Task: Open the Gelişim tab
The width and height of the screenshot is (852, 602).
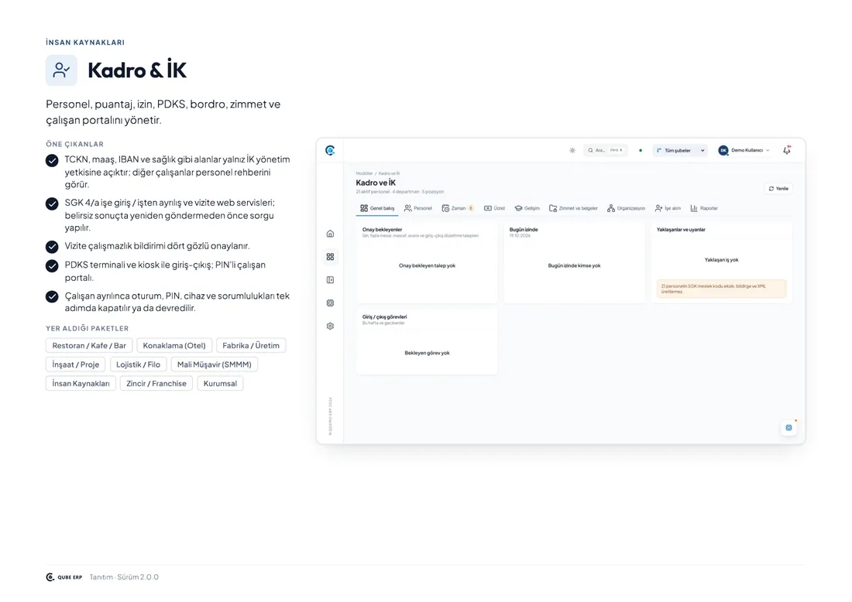Action: coord(527,208)
